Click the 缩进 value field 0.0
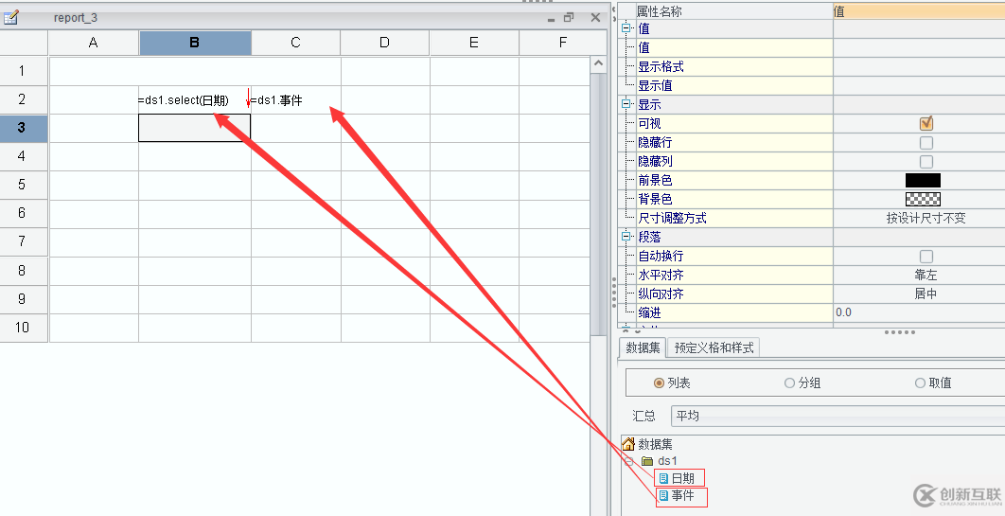Image resolution: width=1005 pixels, height=516 pixels. [x=919, y=312]
